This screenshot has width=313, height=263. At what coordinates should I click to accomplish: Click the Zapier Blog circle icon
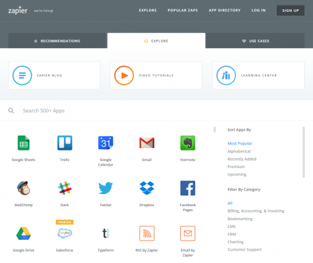(x=22, y=76)
